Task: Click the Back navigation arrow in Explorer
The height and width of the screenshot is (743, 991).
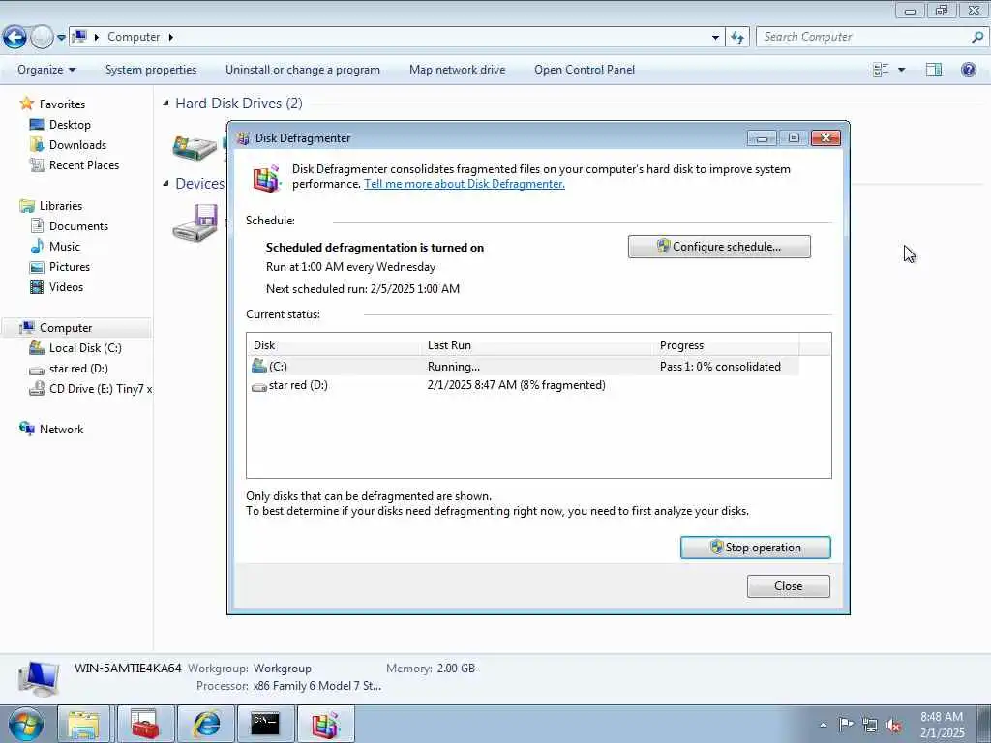Action: point(15,37)
